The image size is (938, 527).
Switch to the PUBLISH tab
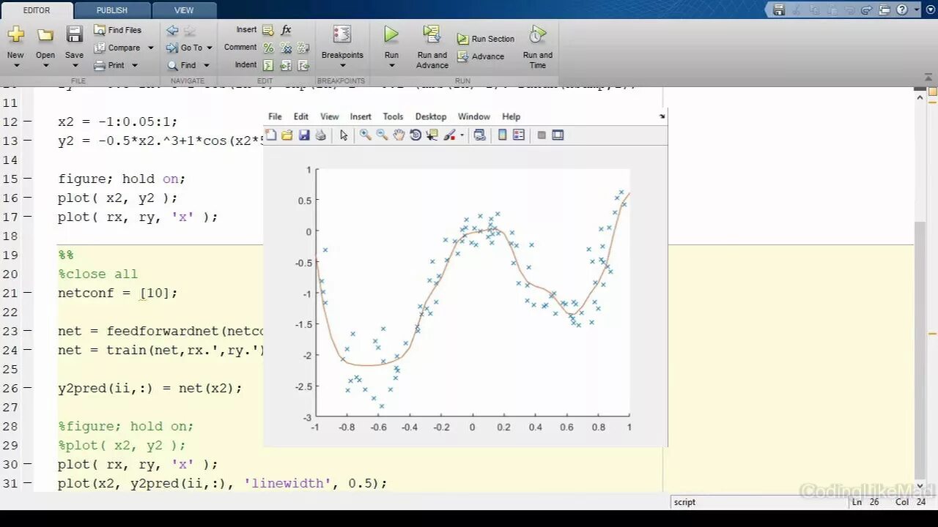[x=112, y=10]
